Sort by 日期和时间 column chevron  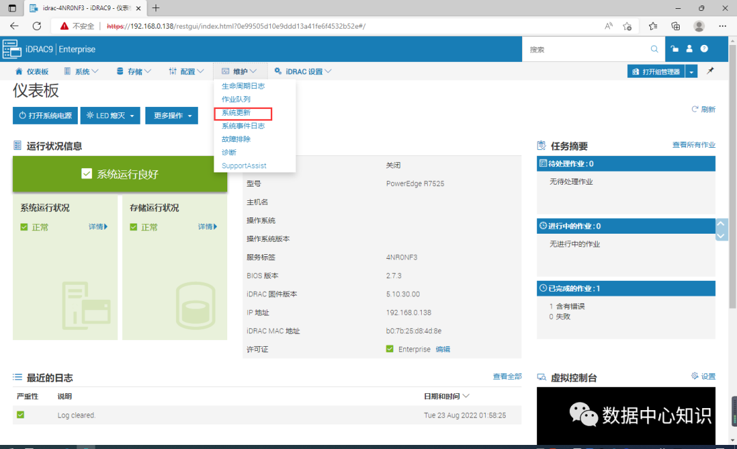pos(466,395)
